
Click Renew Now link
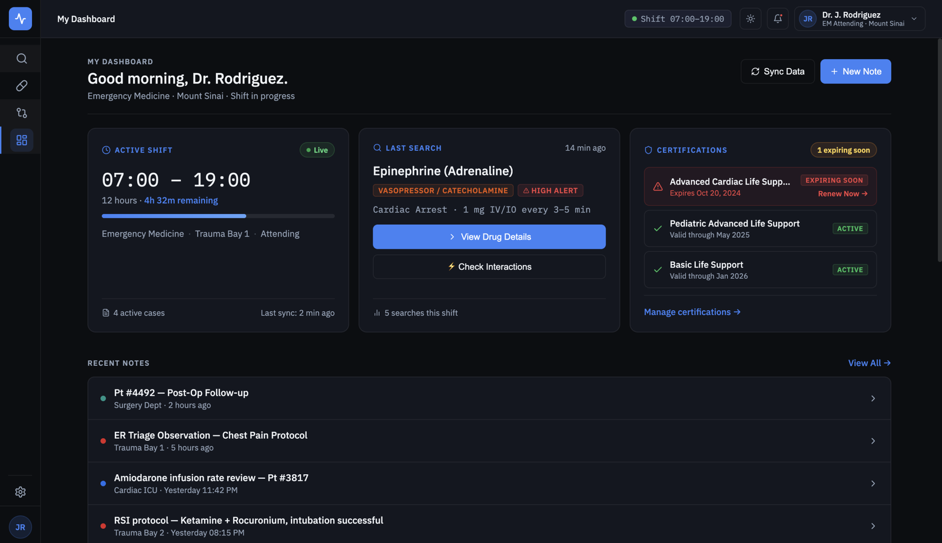point(843,194)
